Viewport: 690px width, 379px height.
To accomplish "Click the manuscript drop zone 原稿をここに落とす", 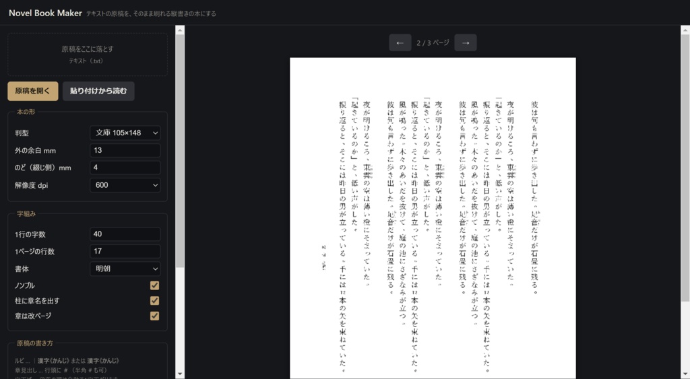I will tap(88, 55).
